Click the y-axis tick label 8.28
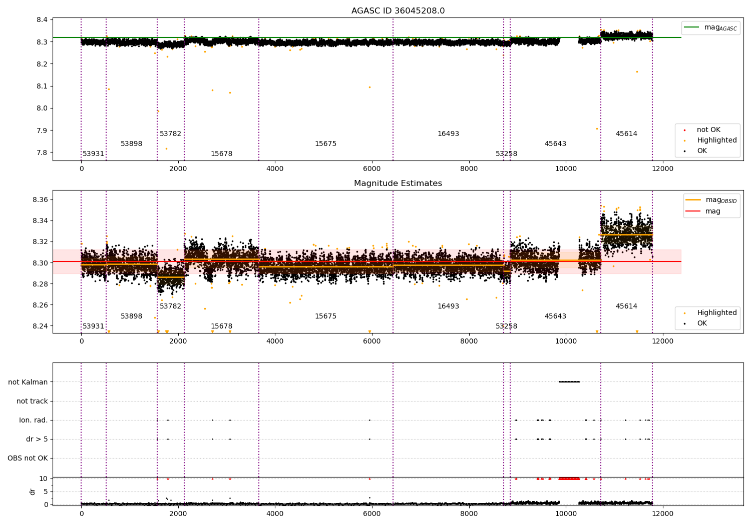This screenshot has height=525, width=751. 40,284
